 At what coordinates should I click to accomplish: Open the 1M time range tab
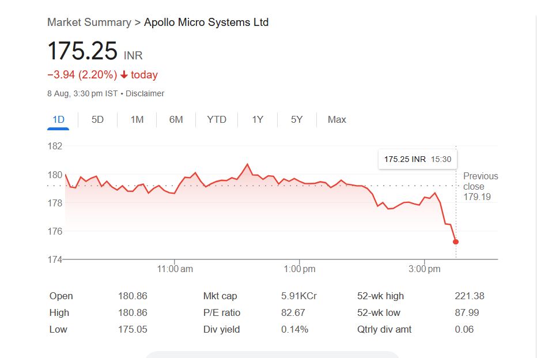click(137, 120)
